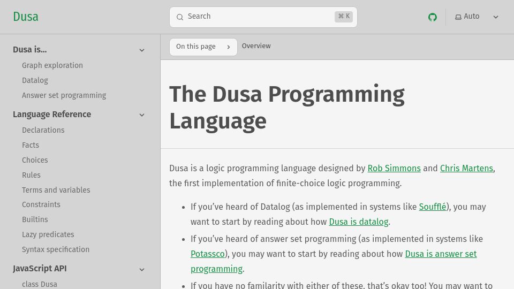This screenshot has width=514, height=289.
Task: Navigate to Rules reference
Action: pos(31,176)
